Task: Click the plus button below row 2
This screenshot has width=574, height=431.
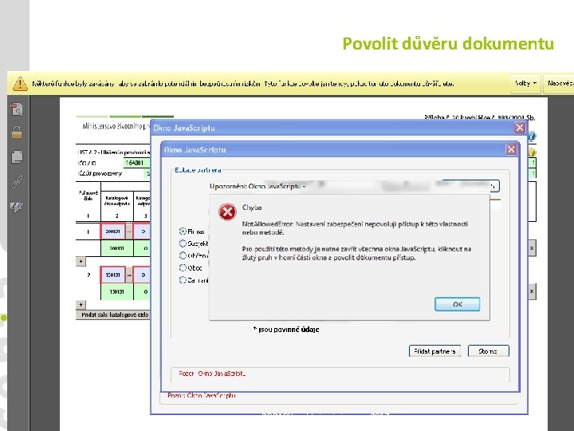Action: point(81,305)
